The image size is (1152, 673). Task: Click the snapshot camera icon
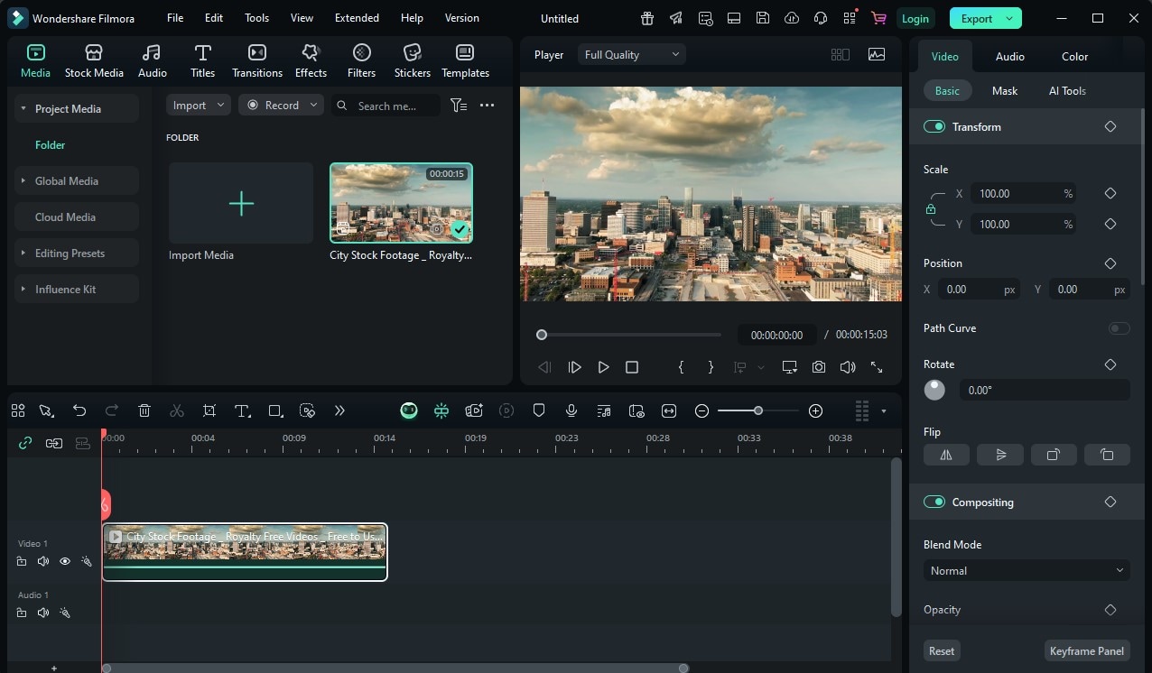(x=819, y=367)
